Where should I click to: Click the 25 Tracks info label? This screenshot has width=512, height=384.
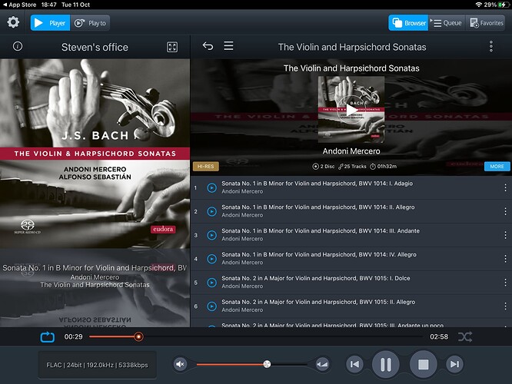[352, 167]
